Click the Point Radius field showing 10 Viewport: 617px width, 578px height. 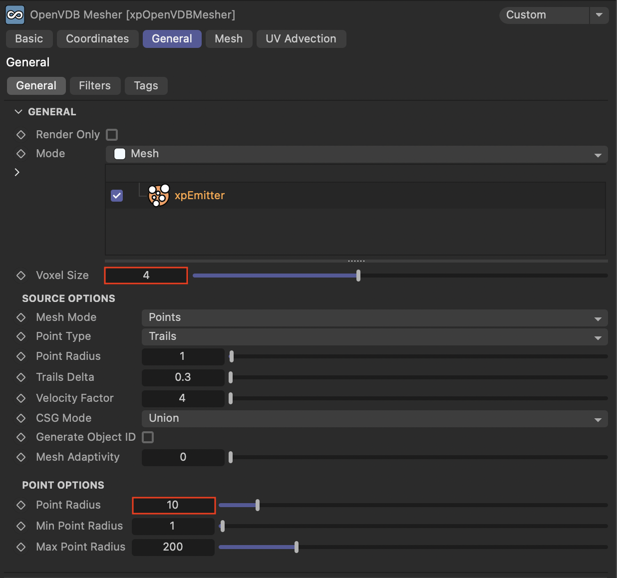point(174,505)
